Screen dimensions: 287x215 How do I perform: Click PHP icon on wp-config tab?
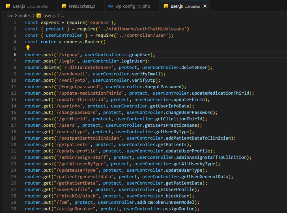pyautogui.click(x=110, y=6)
